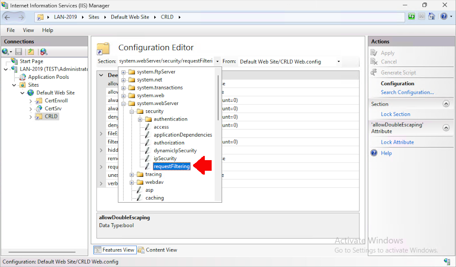456x267 pixels.
Task: Select authorization in the section list
Action: 169,143
